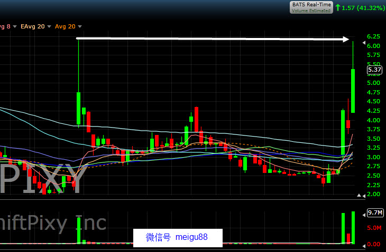Click the 5.00 price axis label
386x252 pixels.
373,83
